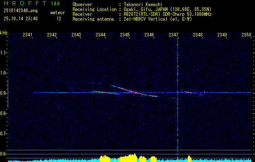Click the version number 1.0.0

pyautogui.click(x=55, y=4)
